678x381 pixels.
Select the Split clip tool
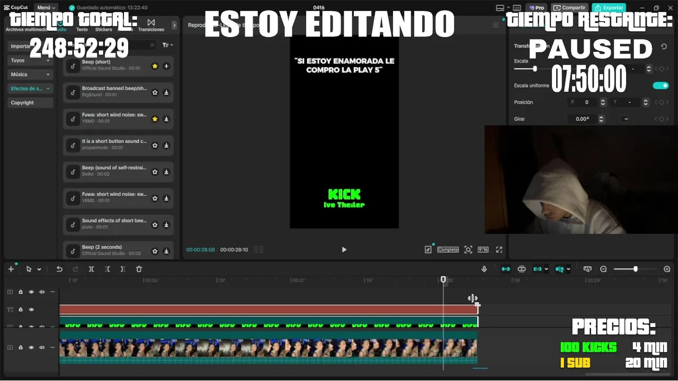coord(91,269)
